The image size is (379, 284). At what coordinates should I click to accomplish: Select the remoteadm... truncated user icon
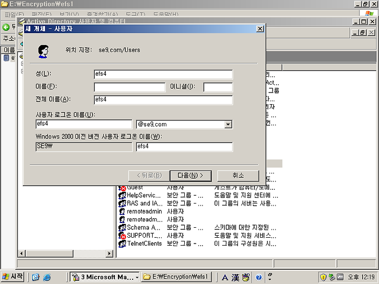point(122,219)
